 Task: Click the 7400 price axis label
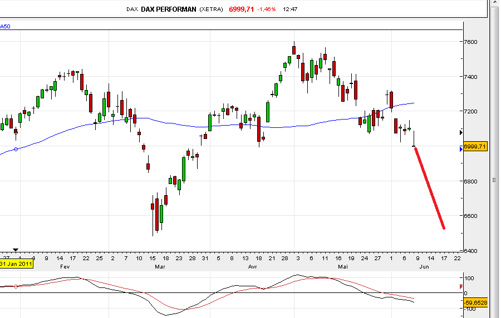click(x=471, y=77)
